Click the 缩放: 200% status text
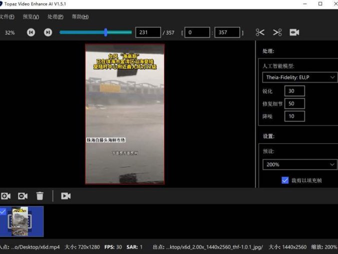The image size is (338, 254). pos(324,247)
